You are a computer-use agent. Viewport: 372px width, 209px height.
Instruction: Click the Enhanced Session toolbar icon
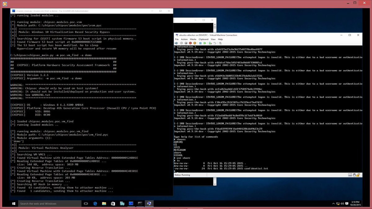pos(220,43)
